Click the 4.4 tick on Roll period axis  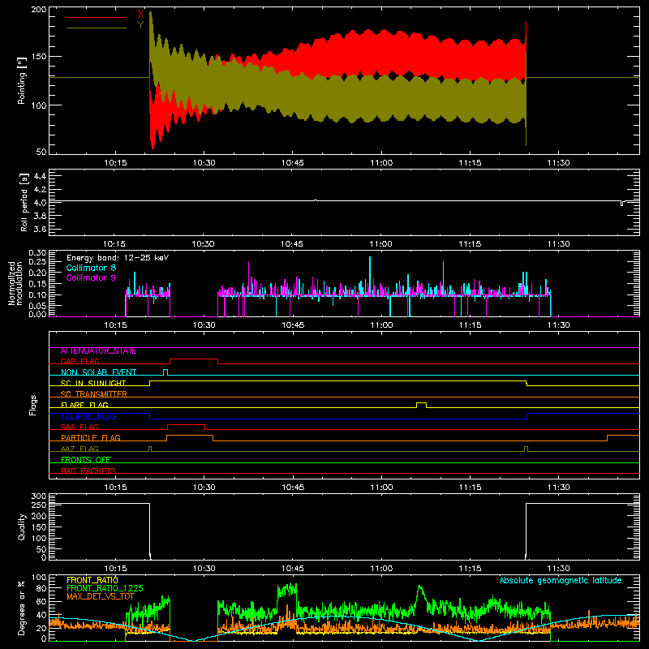click(40, 176)
